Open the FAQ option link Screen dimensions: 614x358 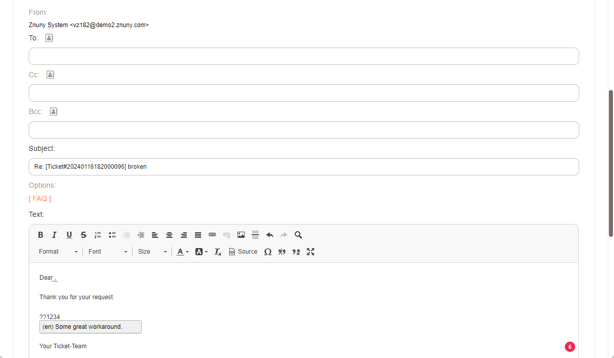click(x=40, y=198)
